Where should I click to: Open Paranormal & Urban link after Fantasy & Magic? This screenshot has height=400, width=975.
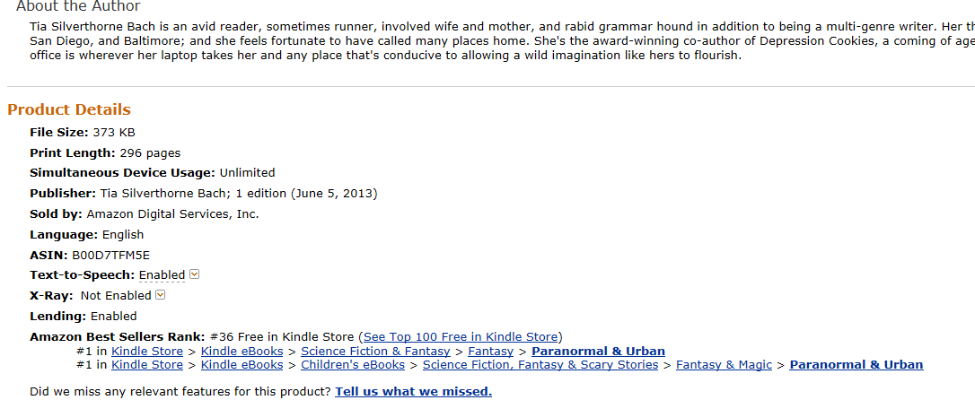pyautogui.click(x=856, y=365)
